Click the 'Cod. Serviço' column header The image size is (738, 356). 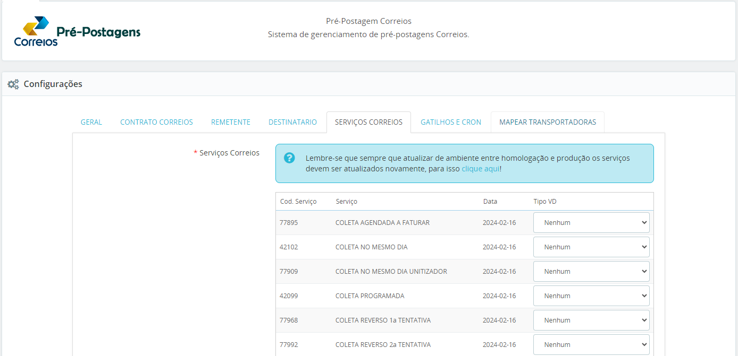point(298,202)
